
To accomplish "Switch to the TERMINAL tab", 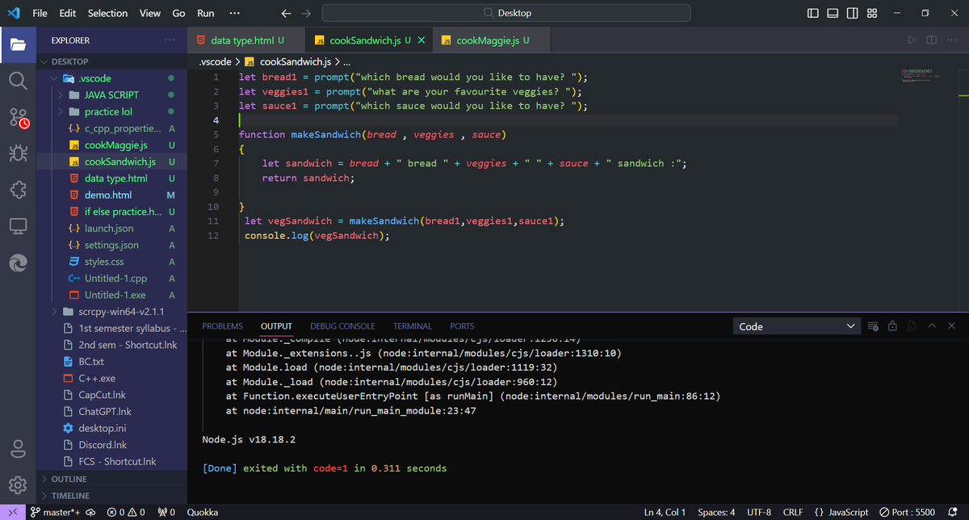I will click(413, 326).
